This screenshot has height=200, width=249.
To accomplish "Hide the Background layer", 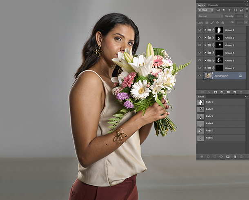I will pyautogui.click(x=200, y=76).
